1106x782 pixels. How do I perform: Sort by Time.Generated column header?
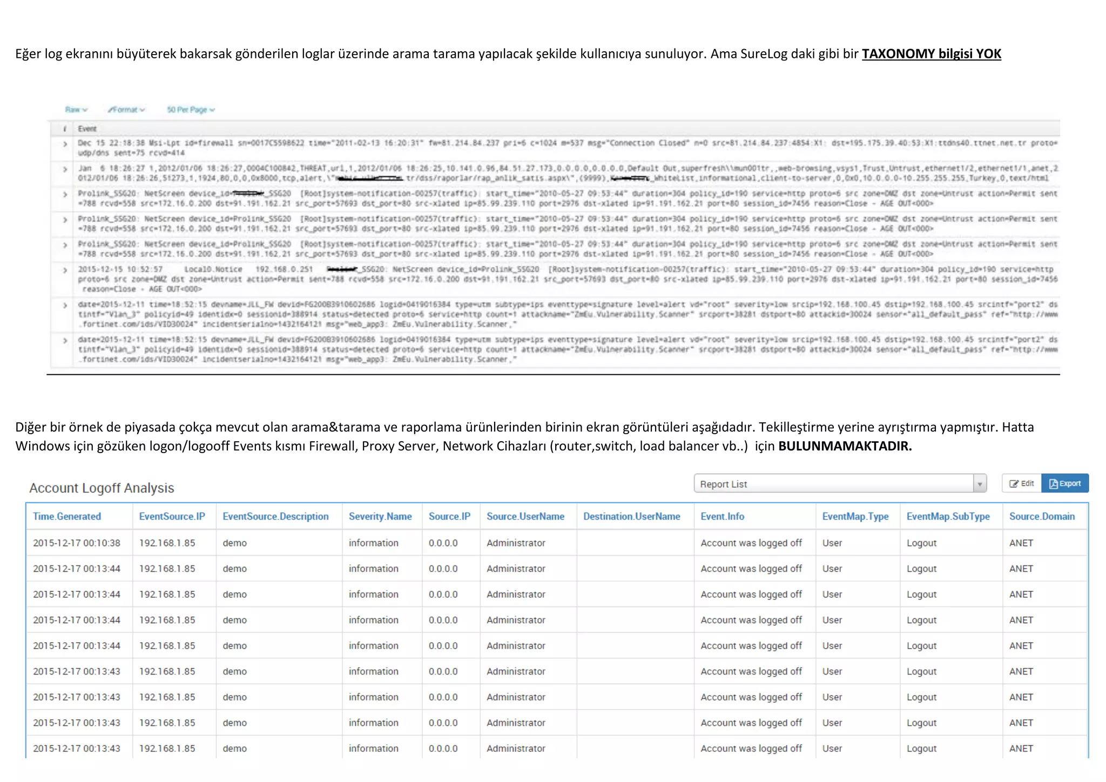[67, 516]
